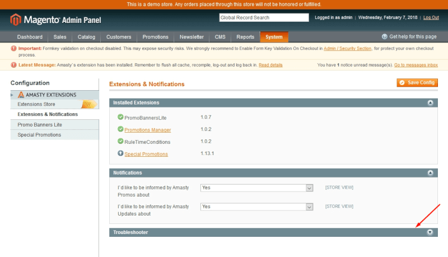The height and width of the screenshot is (257, 448).
Task: Open the Reports menu
Action: coord(245,37)
